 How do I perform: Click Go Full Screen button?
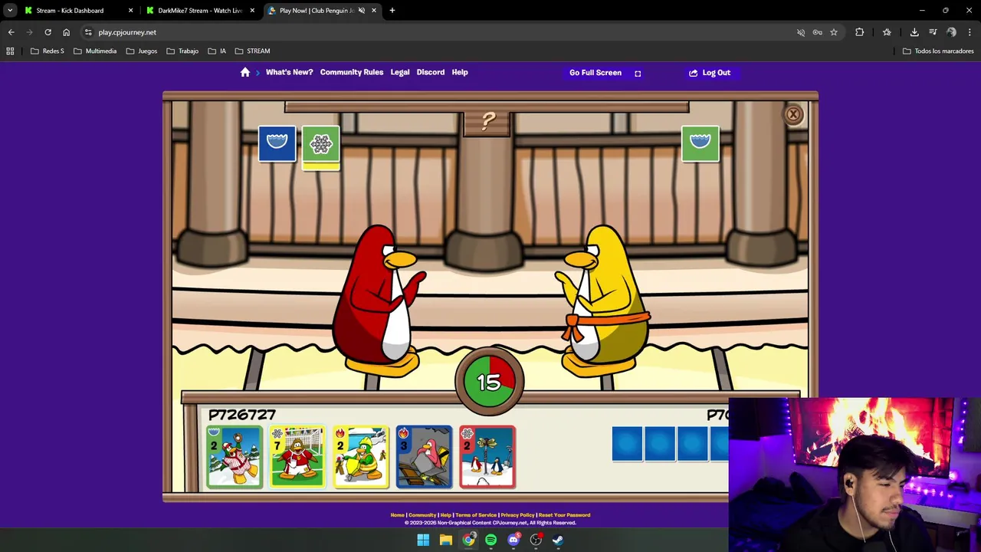[x=605, y=73]
